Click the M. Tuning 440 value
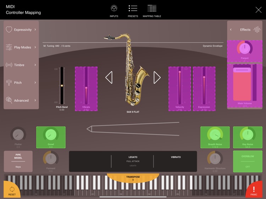Screen dimensions: 266x199 coord(51,46)
